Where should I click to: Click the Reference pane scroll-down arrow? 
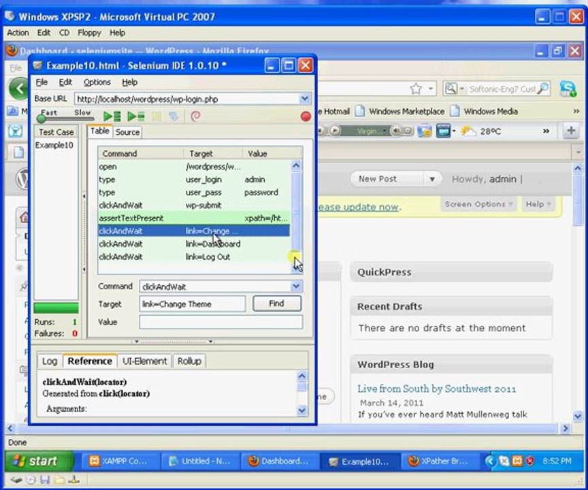(x=302, y=410)
